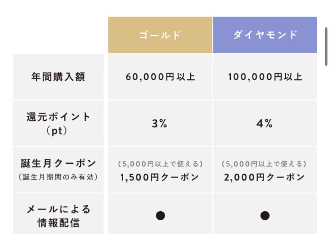The width and height of the screenshot is (330, 234).
Task: Click the 3% point rate cell
Action: [x=160, y=123]
